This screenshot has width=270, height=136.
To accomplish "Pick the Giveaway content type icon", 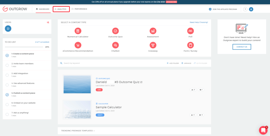I will [x=153, y=45].
